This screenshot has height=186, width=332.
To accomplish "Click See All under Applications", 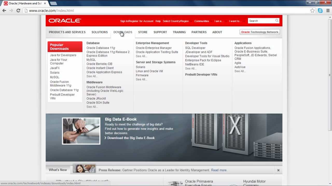I will [x=240, y=71].
